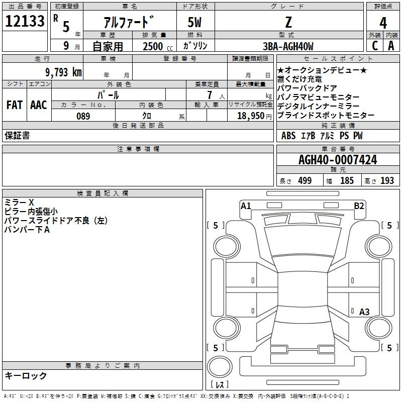The width and height of the screenshot is (402, 402).
Task: Select the 登録番号 header
Action: click(x=180, y=58)
